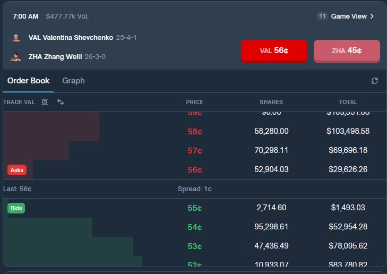
Task: Click shares value 47,436.49
Action: pyautogui.click(x=271, y=246)
